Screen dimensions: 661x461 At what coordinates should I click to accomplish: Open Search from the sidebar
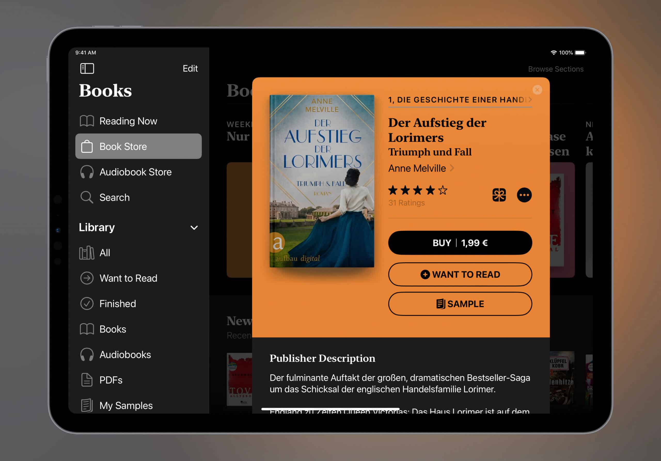point(138,197)
